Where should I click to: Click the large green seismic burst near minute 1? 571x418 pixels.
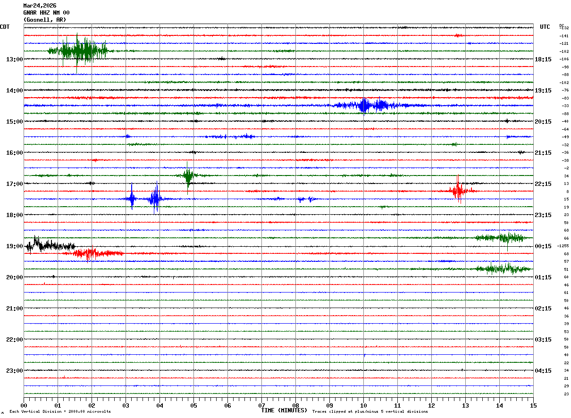coord(79,51)
